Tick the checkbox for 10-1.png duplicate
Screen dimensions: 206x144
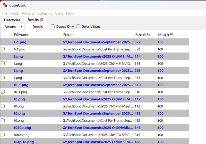[x=3, y=92]
